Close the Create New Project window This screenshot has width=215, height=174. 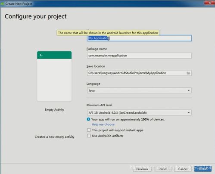click(x=210, y=3)
